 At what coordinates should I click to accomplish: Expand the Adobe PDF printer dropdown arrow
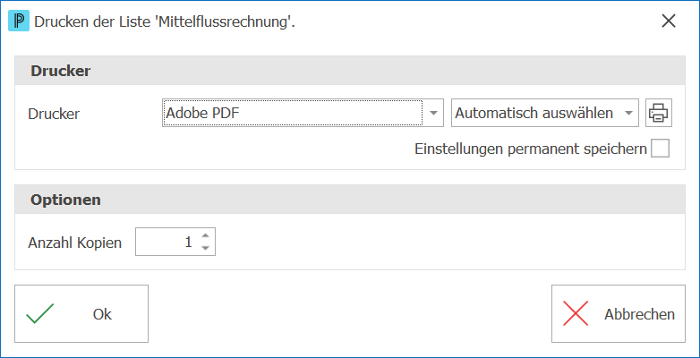432,113
